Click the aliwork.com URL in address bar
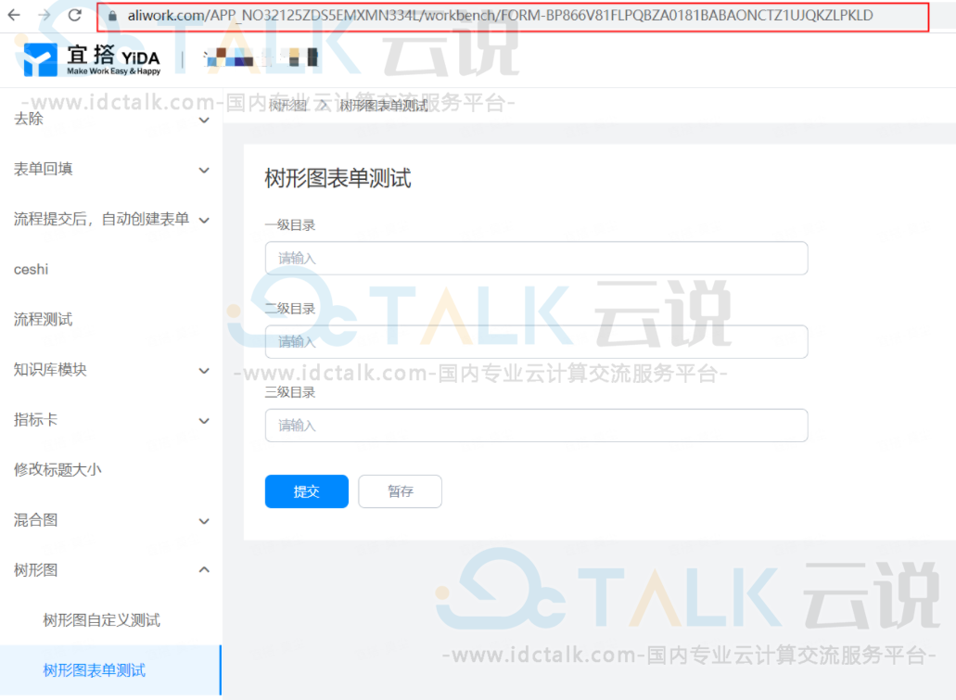956x700 pixels. [x=500, y=15]
